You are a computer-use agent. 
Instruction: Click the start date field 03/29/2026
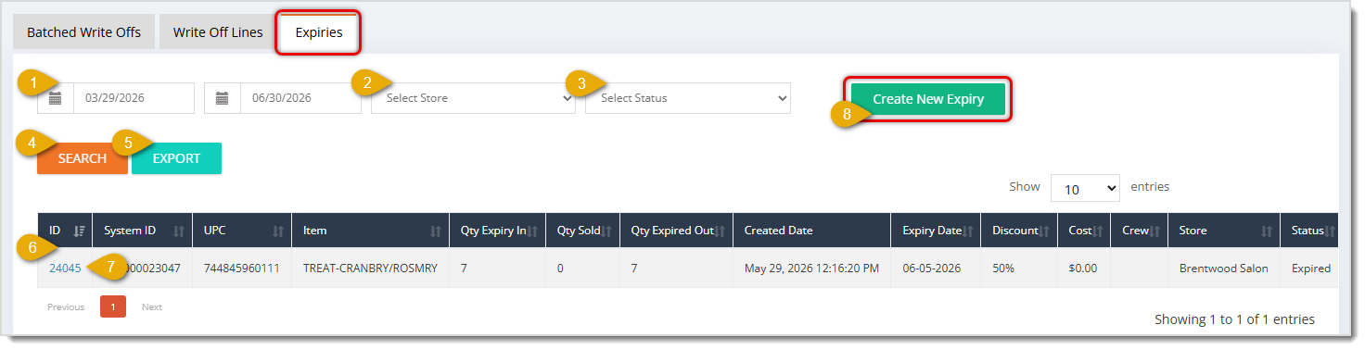tap(134, 98)
